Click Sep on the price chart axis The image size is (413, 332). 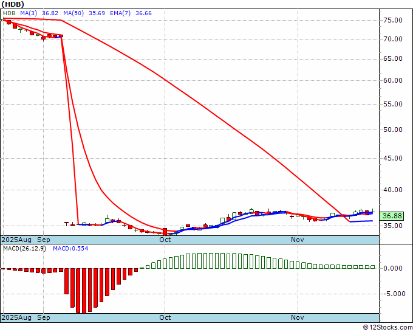[x=44, y=240]
